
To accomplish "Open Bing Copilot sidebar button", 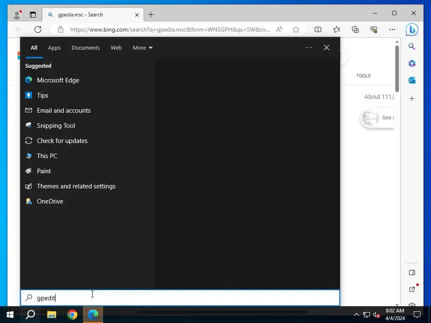I will [412, 30].
